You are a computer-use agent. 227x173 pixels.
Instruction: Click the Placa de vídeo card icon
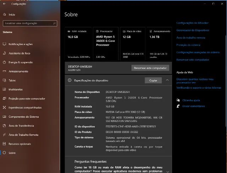[124, 31]
